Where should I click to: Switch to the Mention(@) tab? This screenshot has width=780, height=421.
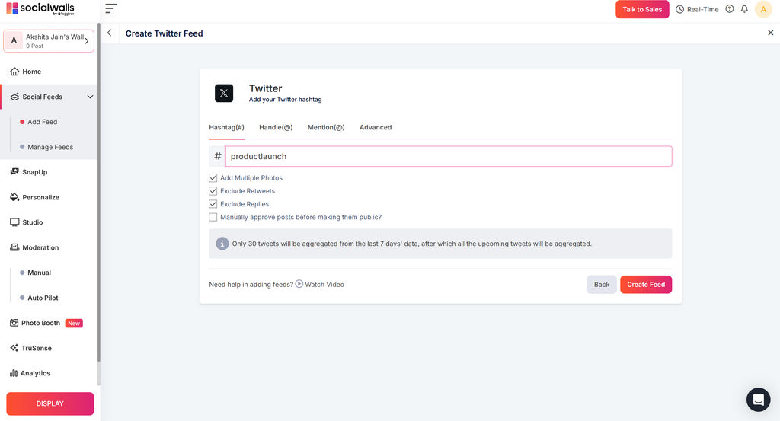pos(326,127)
